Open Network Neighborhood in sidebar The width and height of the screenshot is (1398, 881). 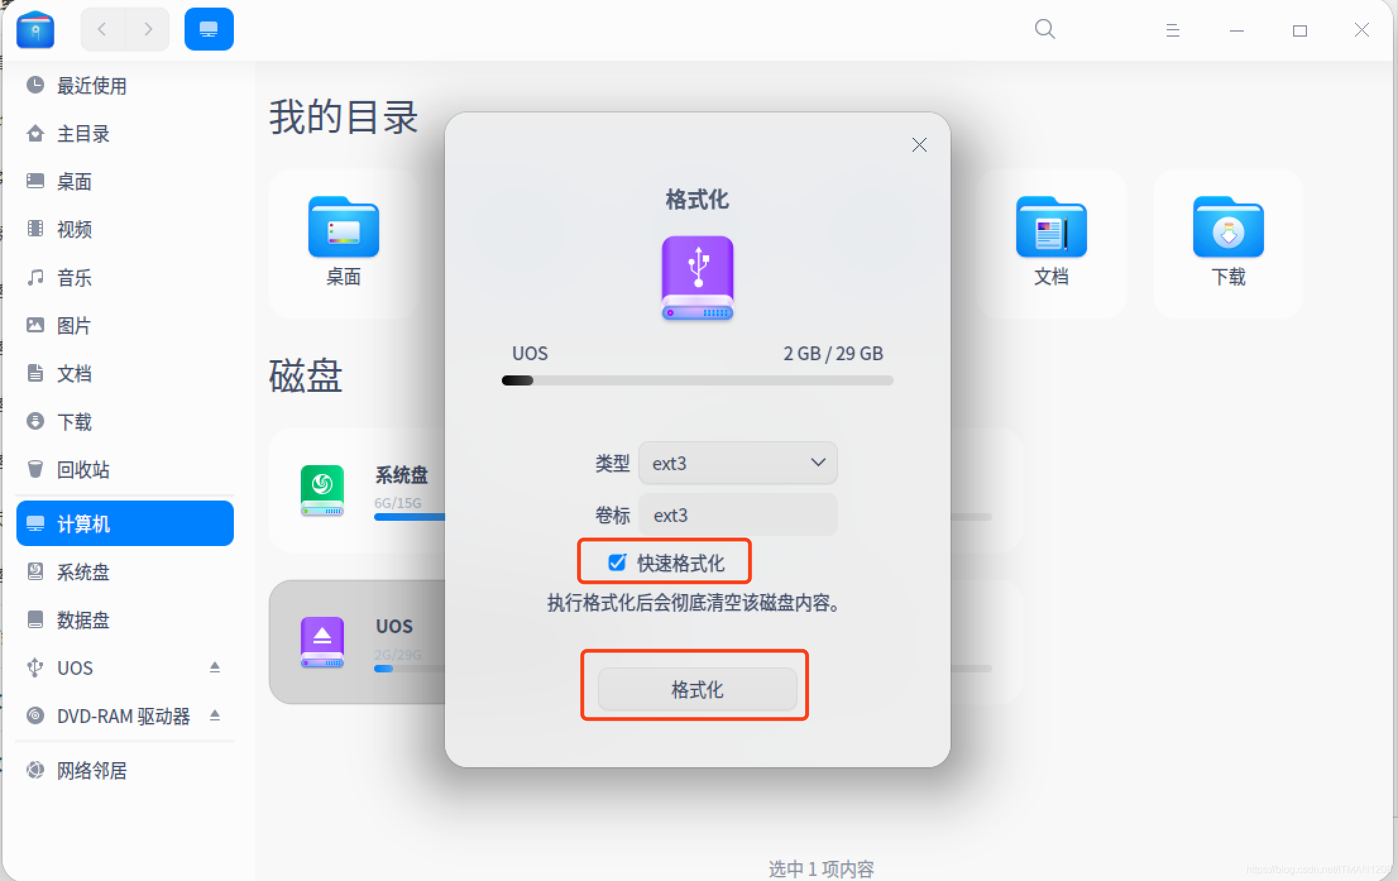pos(92,770)
